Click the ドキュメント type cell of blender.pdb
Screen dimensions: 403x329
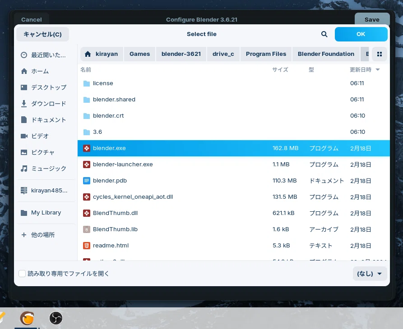click(x=326, y=181)
